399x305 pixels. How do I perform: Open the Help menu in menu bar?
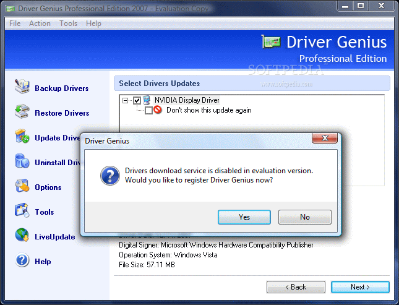[93, 24]
